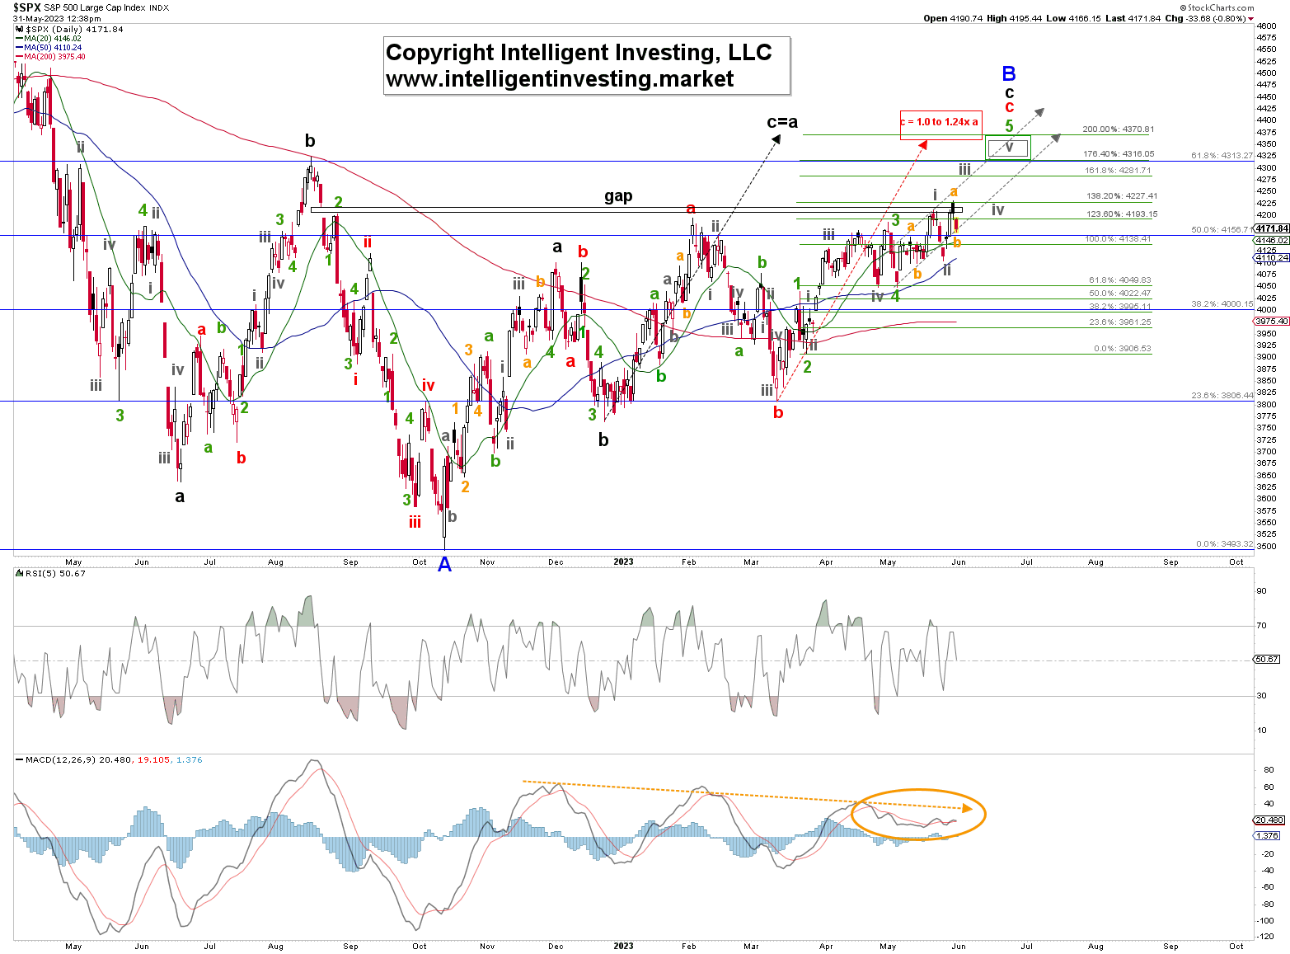Click the gap annotation label
Viewport: 1290px width, 954px height.
(x=618, y=195)
